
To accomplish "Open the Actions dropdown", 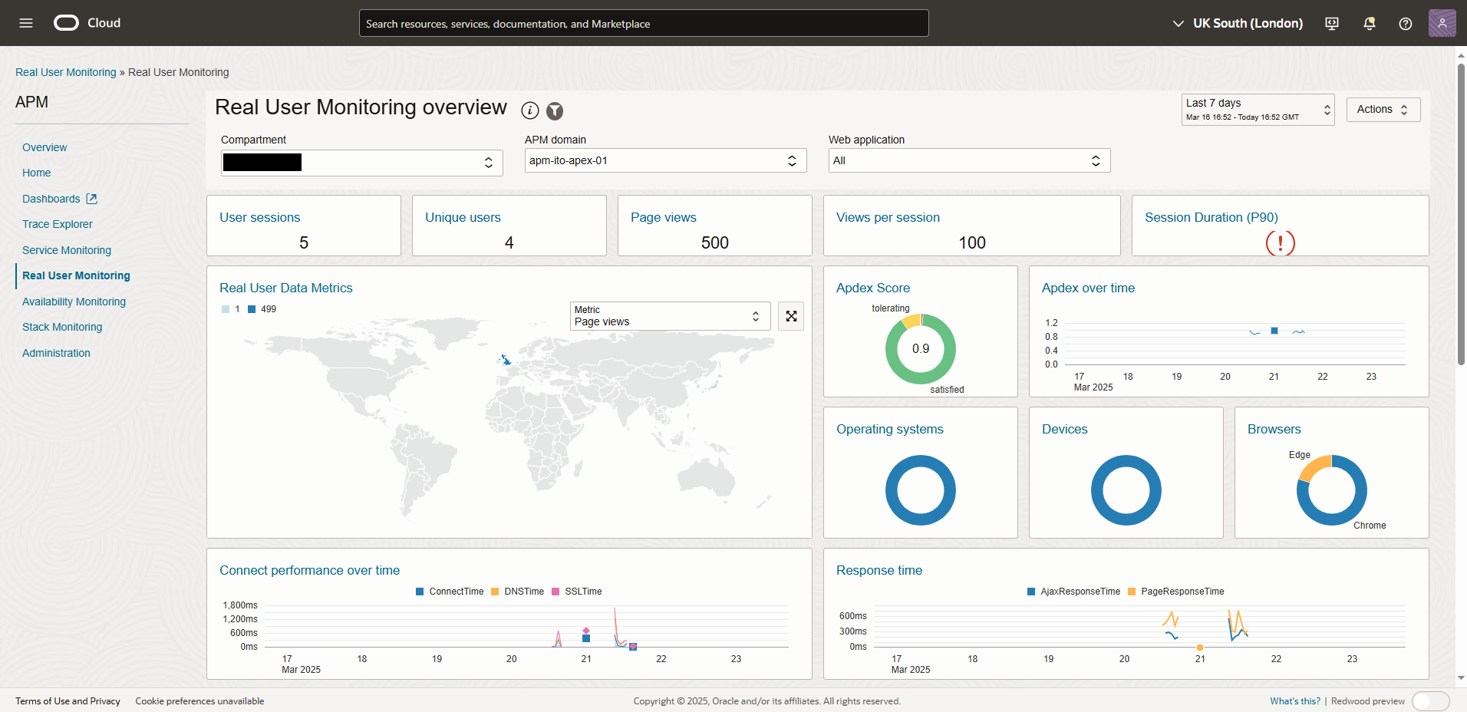I will (1383, 110).
